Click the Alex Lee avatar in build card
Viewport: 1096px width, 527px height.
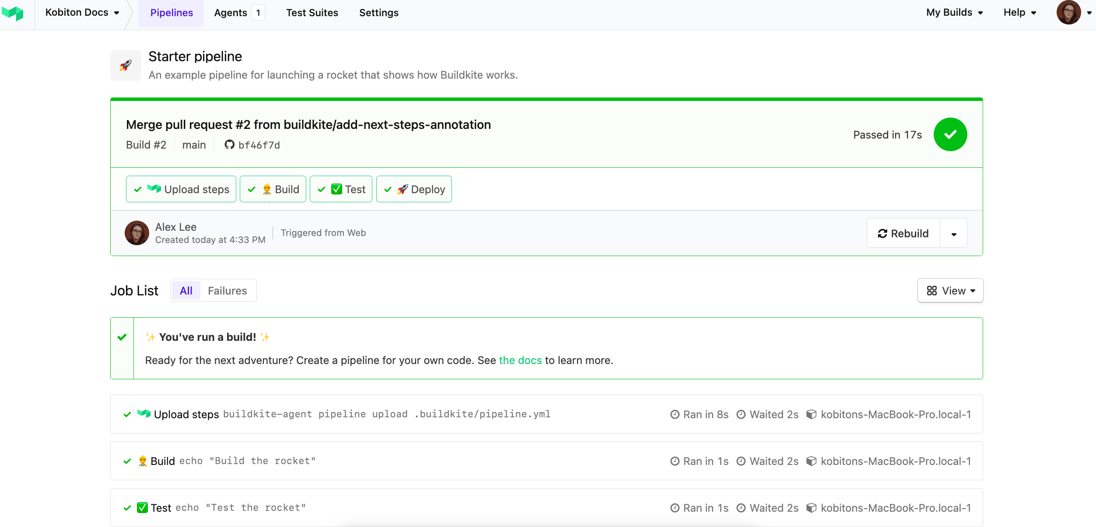pos(137,233)
